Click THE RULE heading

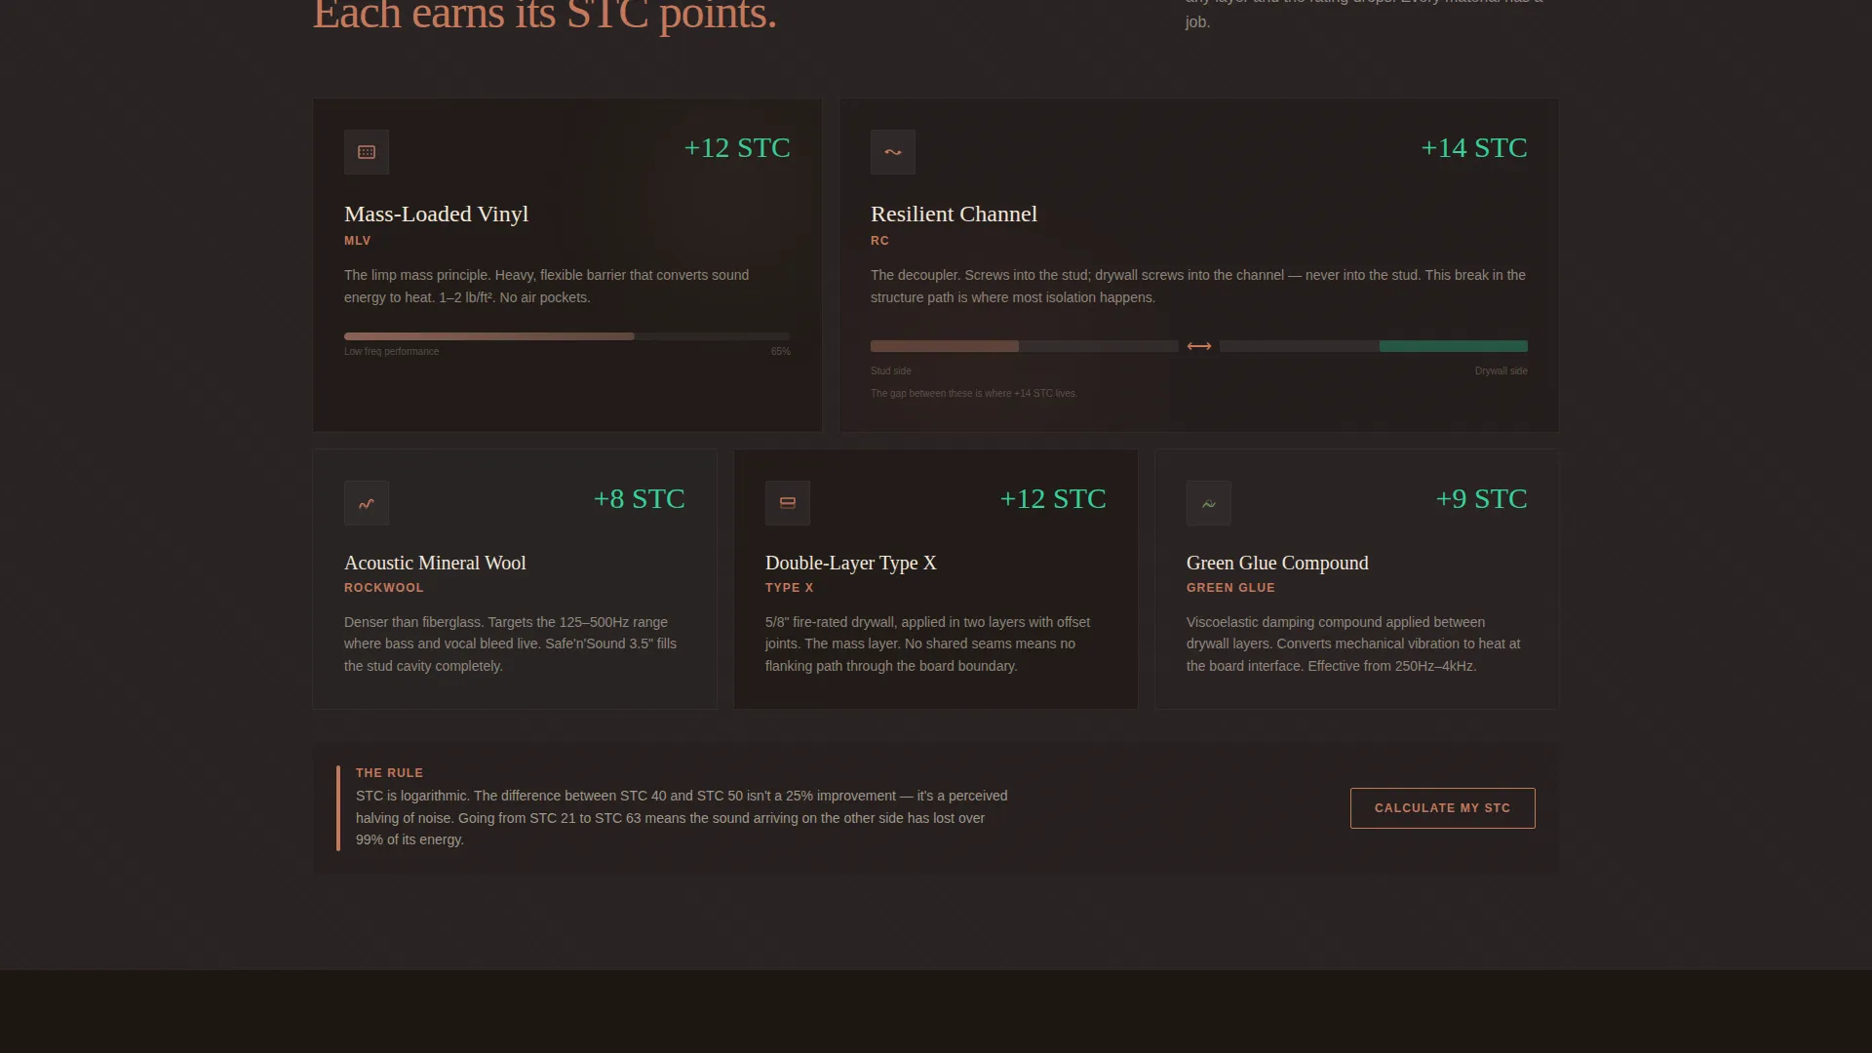point(389,773)
